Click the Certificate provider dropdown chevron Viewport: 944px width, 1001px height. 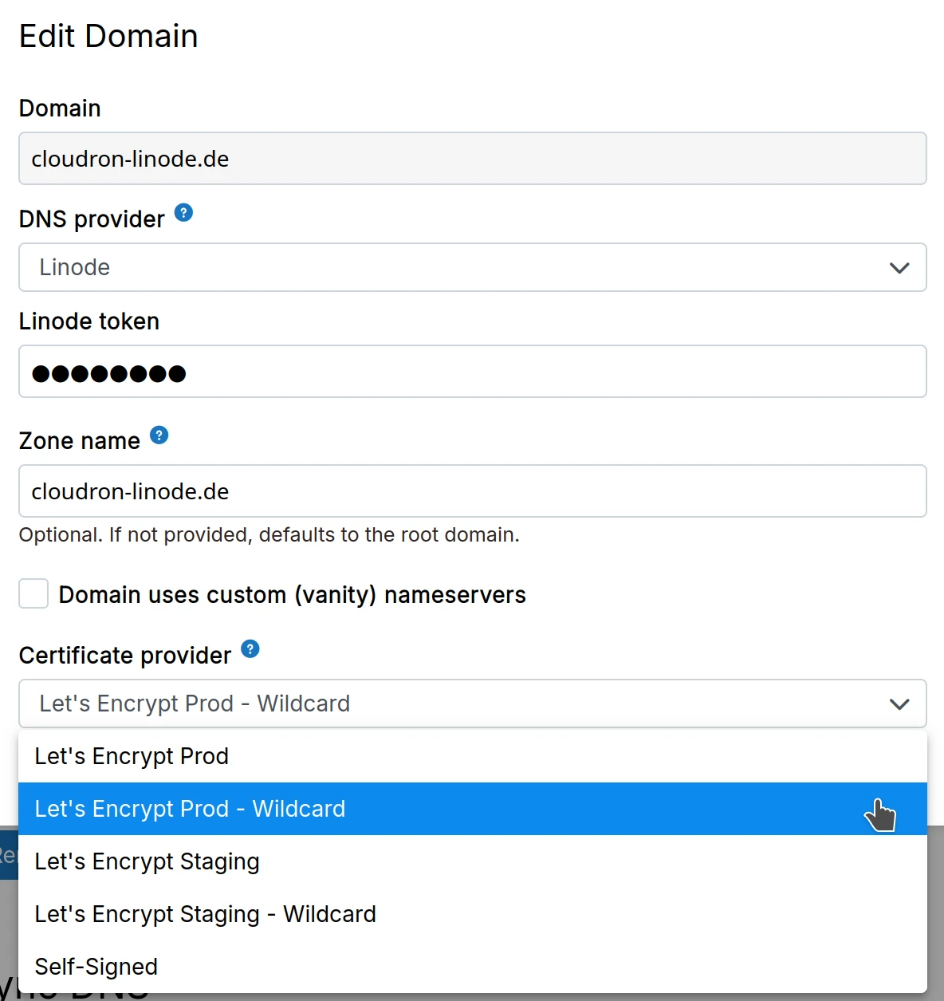click(899, 704)
